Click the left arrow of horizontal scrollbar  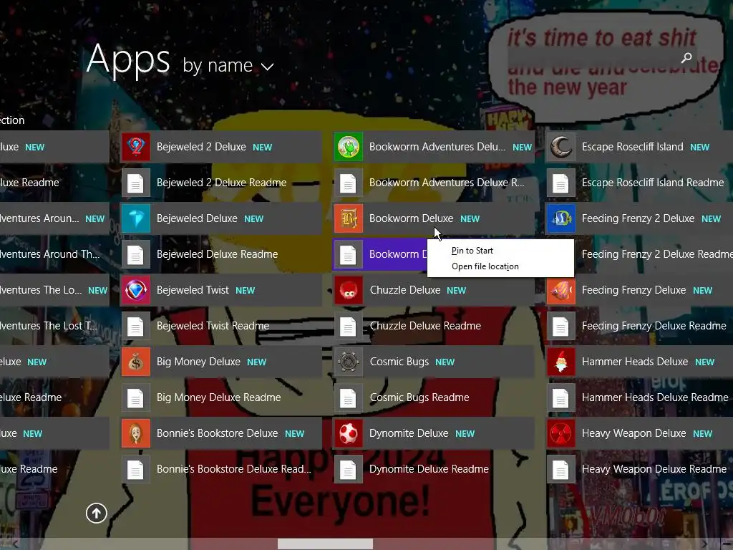pos(16,544)
